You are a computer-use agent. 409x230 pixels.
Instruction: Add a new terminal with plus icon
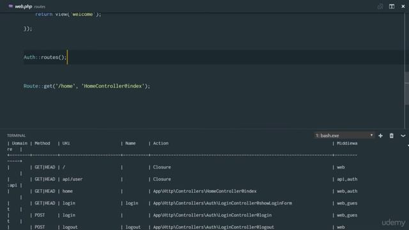(x=381, y=135)
